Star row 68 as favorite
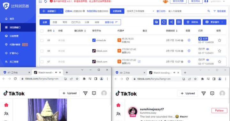This screenshot has width=230, height=121. coord(219,51)
